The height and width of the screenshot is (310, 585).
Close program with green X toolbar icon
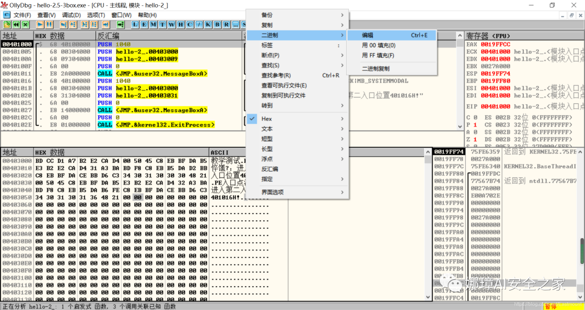(25, 24)
